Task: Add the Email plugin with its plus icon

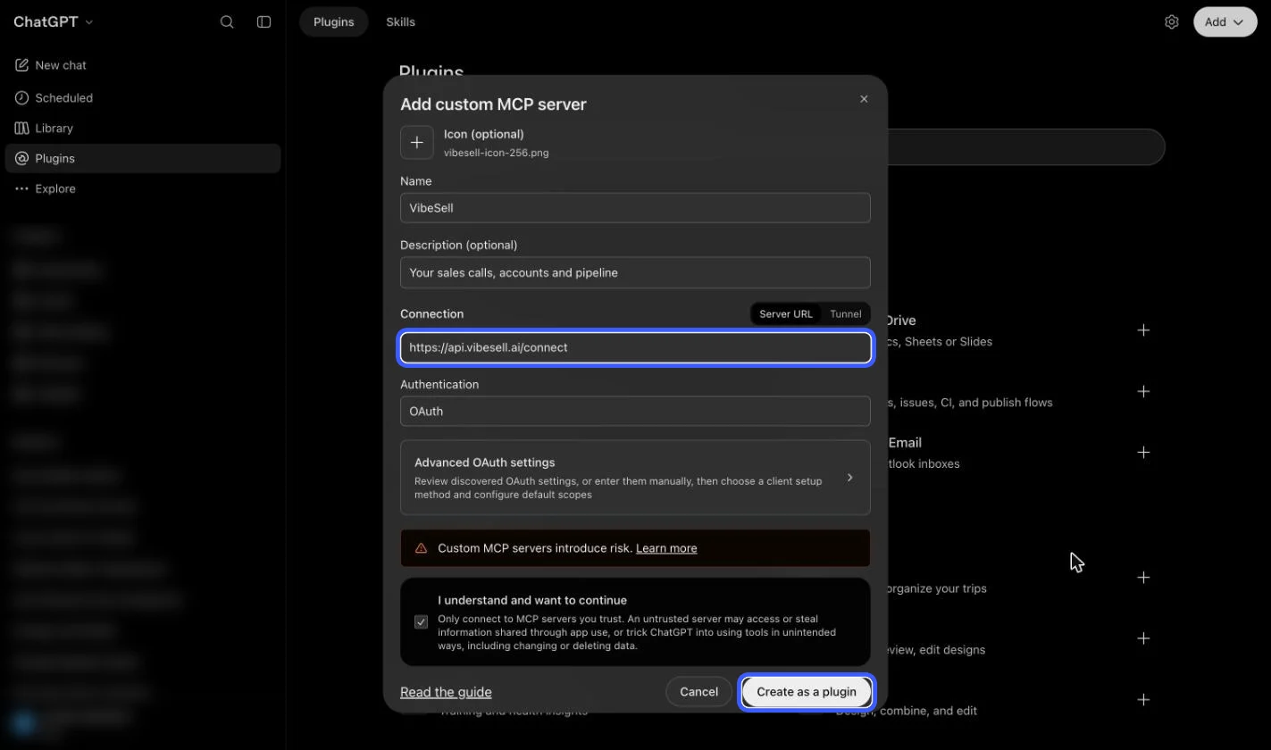Action: (1143, 453)
